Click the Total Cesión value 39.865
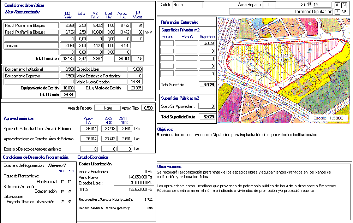Image resolution: width=353 pixels, height=223 pixels. (x=67, y=95)
